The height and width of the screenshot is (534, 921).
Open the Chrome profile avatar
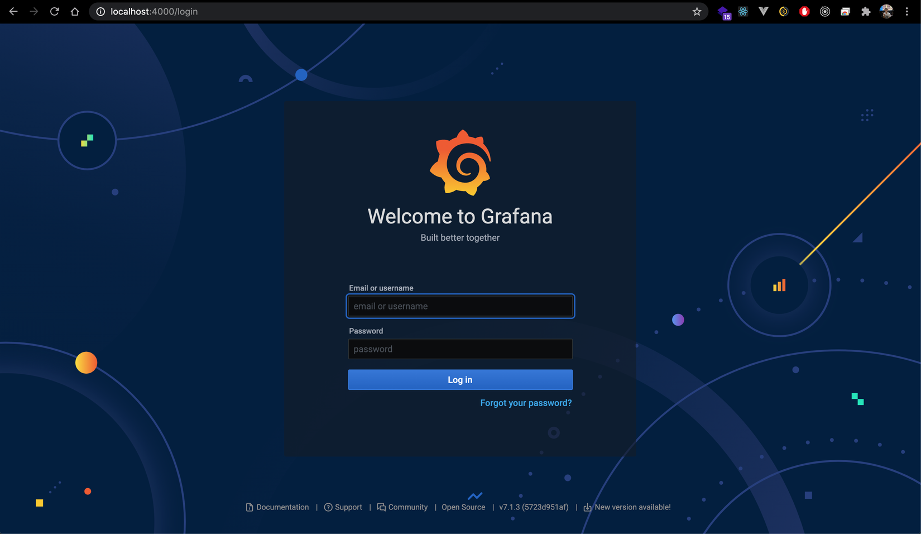(x=886, y=11)
